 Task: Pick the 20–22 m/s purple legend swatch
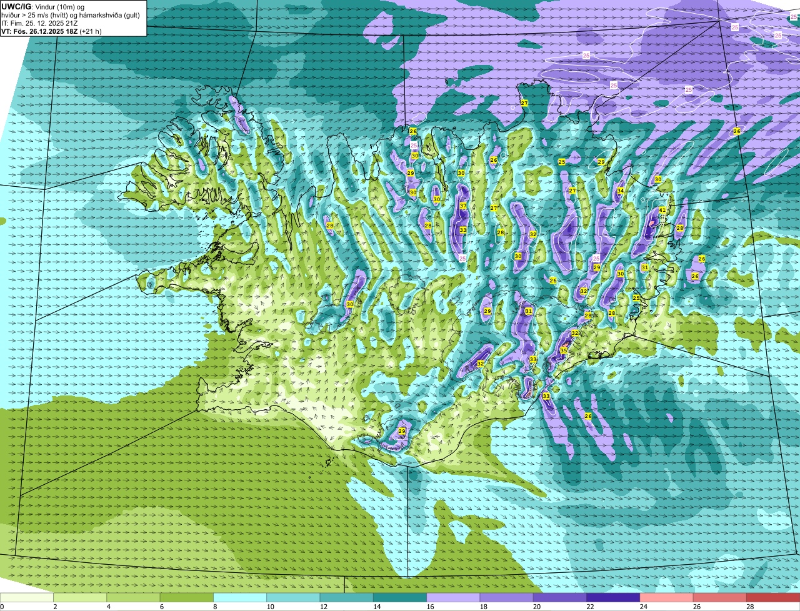pyautogui.click(x=560, y=597)
